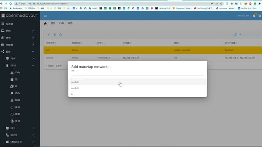262x147 pixels.
Task: Collapse the KVM submenu chevron
Action: click(33, 65)
